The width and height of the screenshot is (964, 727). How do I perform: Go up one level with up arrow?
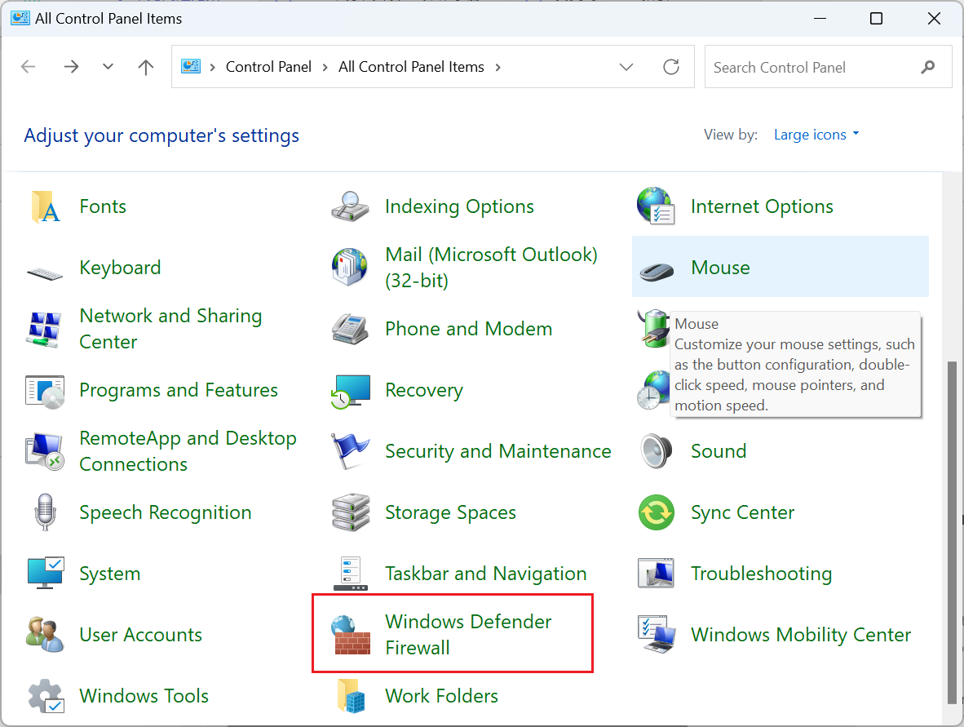point(146,66)
